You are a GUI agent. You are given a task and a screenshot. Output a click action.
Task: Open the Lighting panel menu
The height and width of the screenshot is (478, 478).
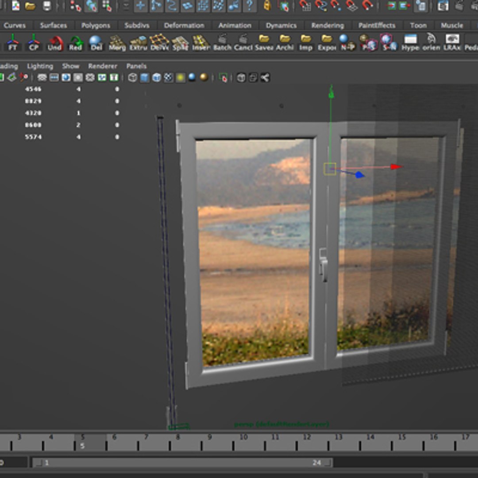tap(40, 66)
